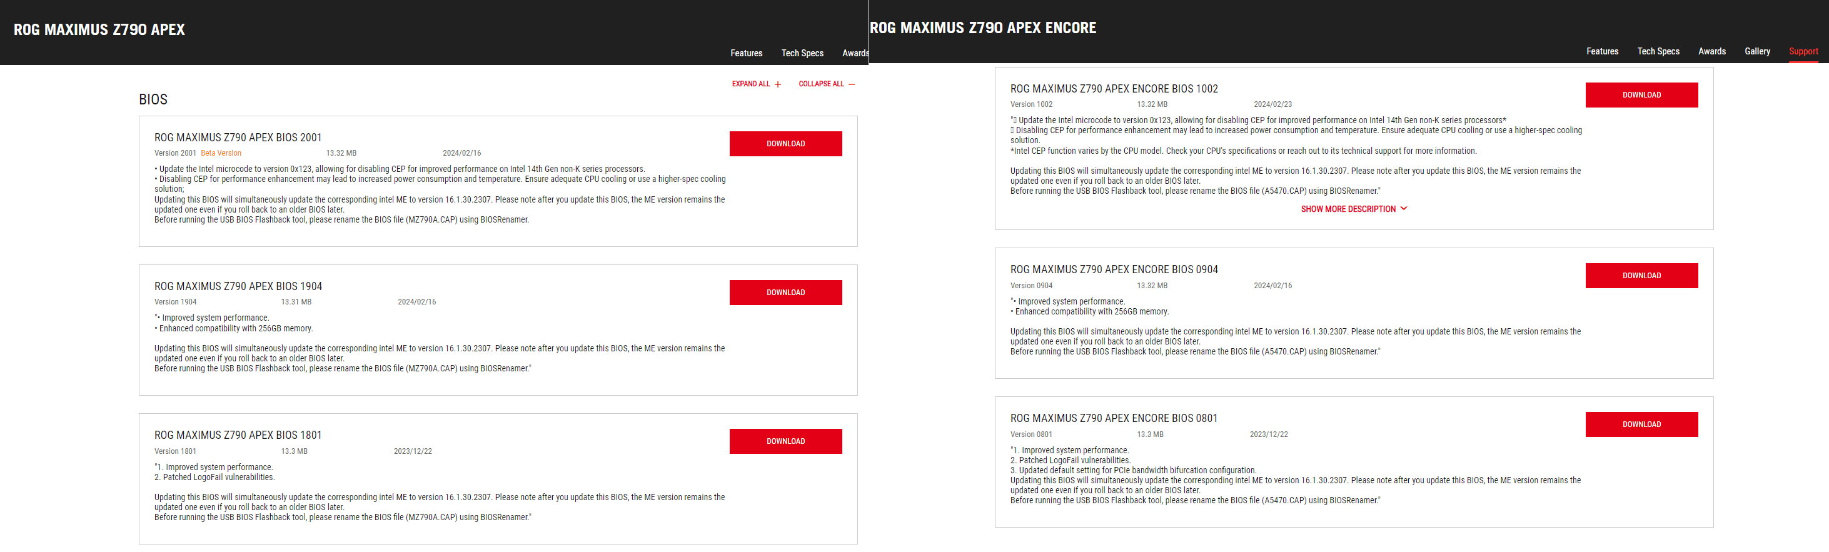The width and height of the screenshot is (1829, 552).
Task: Click 'Version 2001' text
Action: (175, 153)
